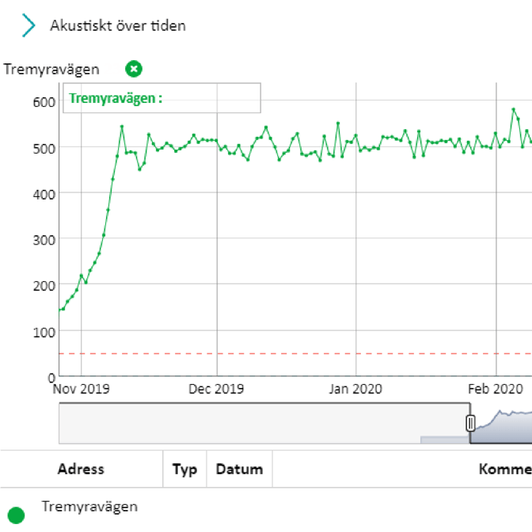The image size is (532, 532).
Task: Click the Dec 2019 x-axis label
Action: pyautogui.click(x=217, y=389)
